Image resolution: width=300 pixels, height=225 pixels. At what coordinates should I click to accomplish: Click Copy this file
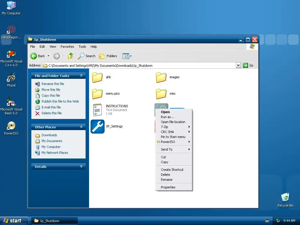[x=51, y=96]
